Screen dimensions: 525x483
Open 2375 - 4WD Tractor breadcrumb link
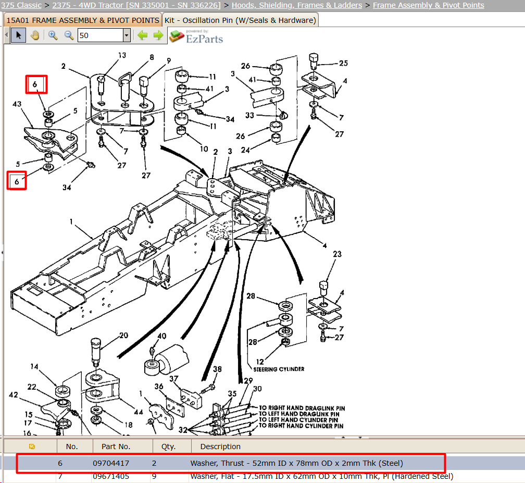[x=136, y=5]
